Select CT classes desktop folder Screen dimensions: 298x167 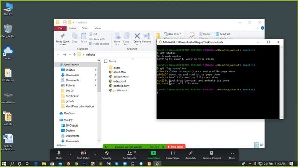[8, 75]
